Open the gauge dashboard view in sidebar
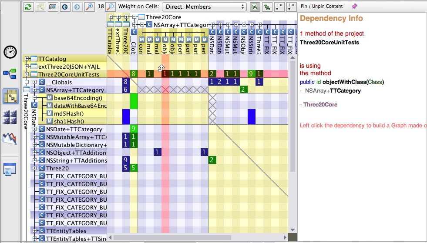 (x=10, y=52)
